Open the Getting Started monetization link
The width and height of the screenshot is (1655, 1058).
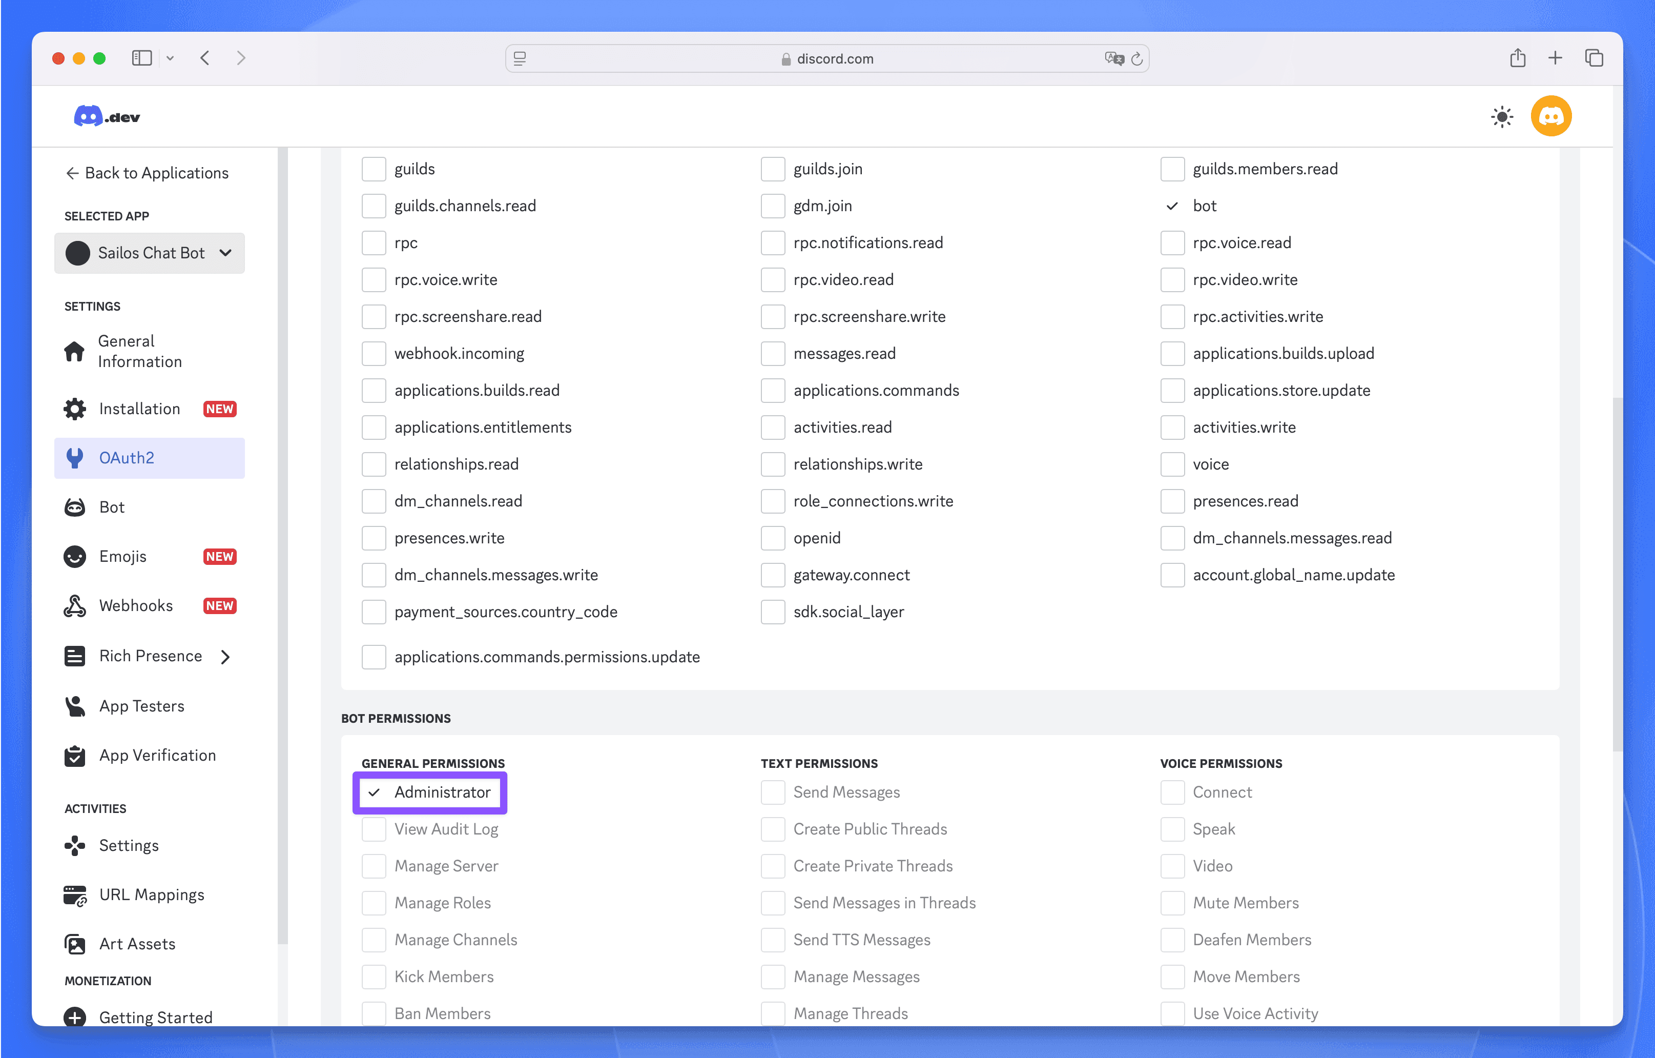(155, 1017)
